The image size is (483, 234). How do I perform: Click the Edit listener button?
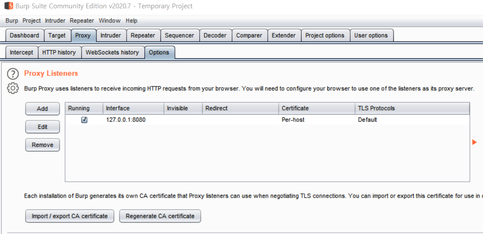point(43,127)
